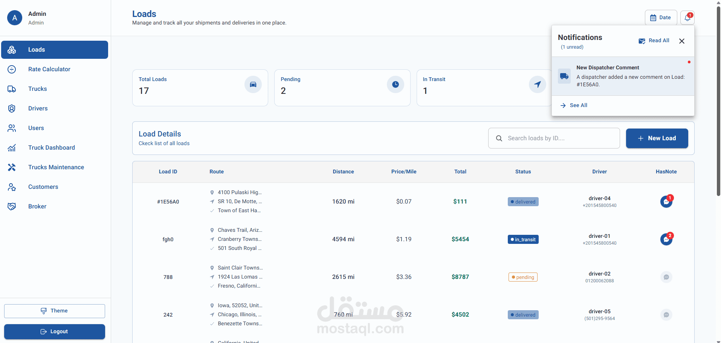The image size is (721, 343).
Task: Click the search magnifier icon
Action: [x=499, y=138]
